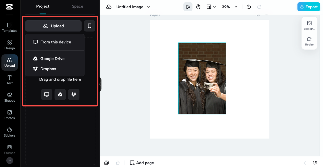Click the Undo icon
Screen dimensions: 323x167
tap(249, 7)
